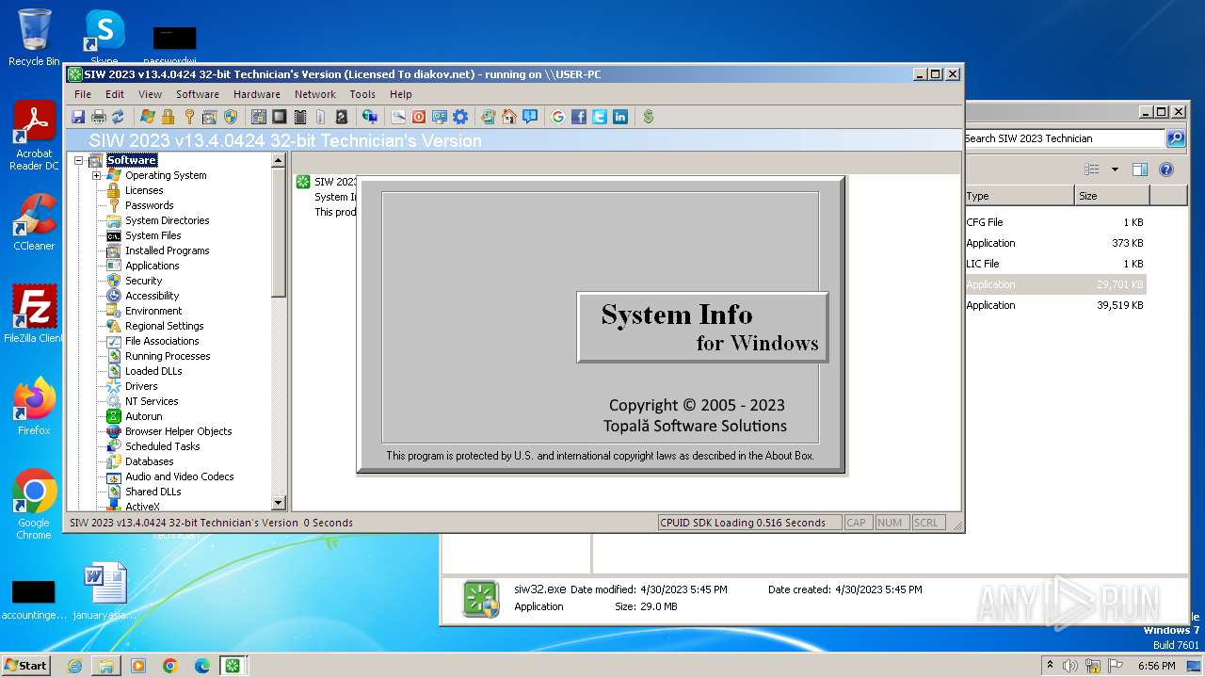Open Internet Explorer from taskbar
This screenshot has width=1205, height=678.
(x=74, y=666)
